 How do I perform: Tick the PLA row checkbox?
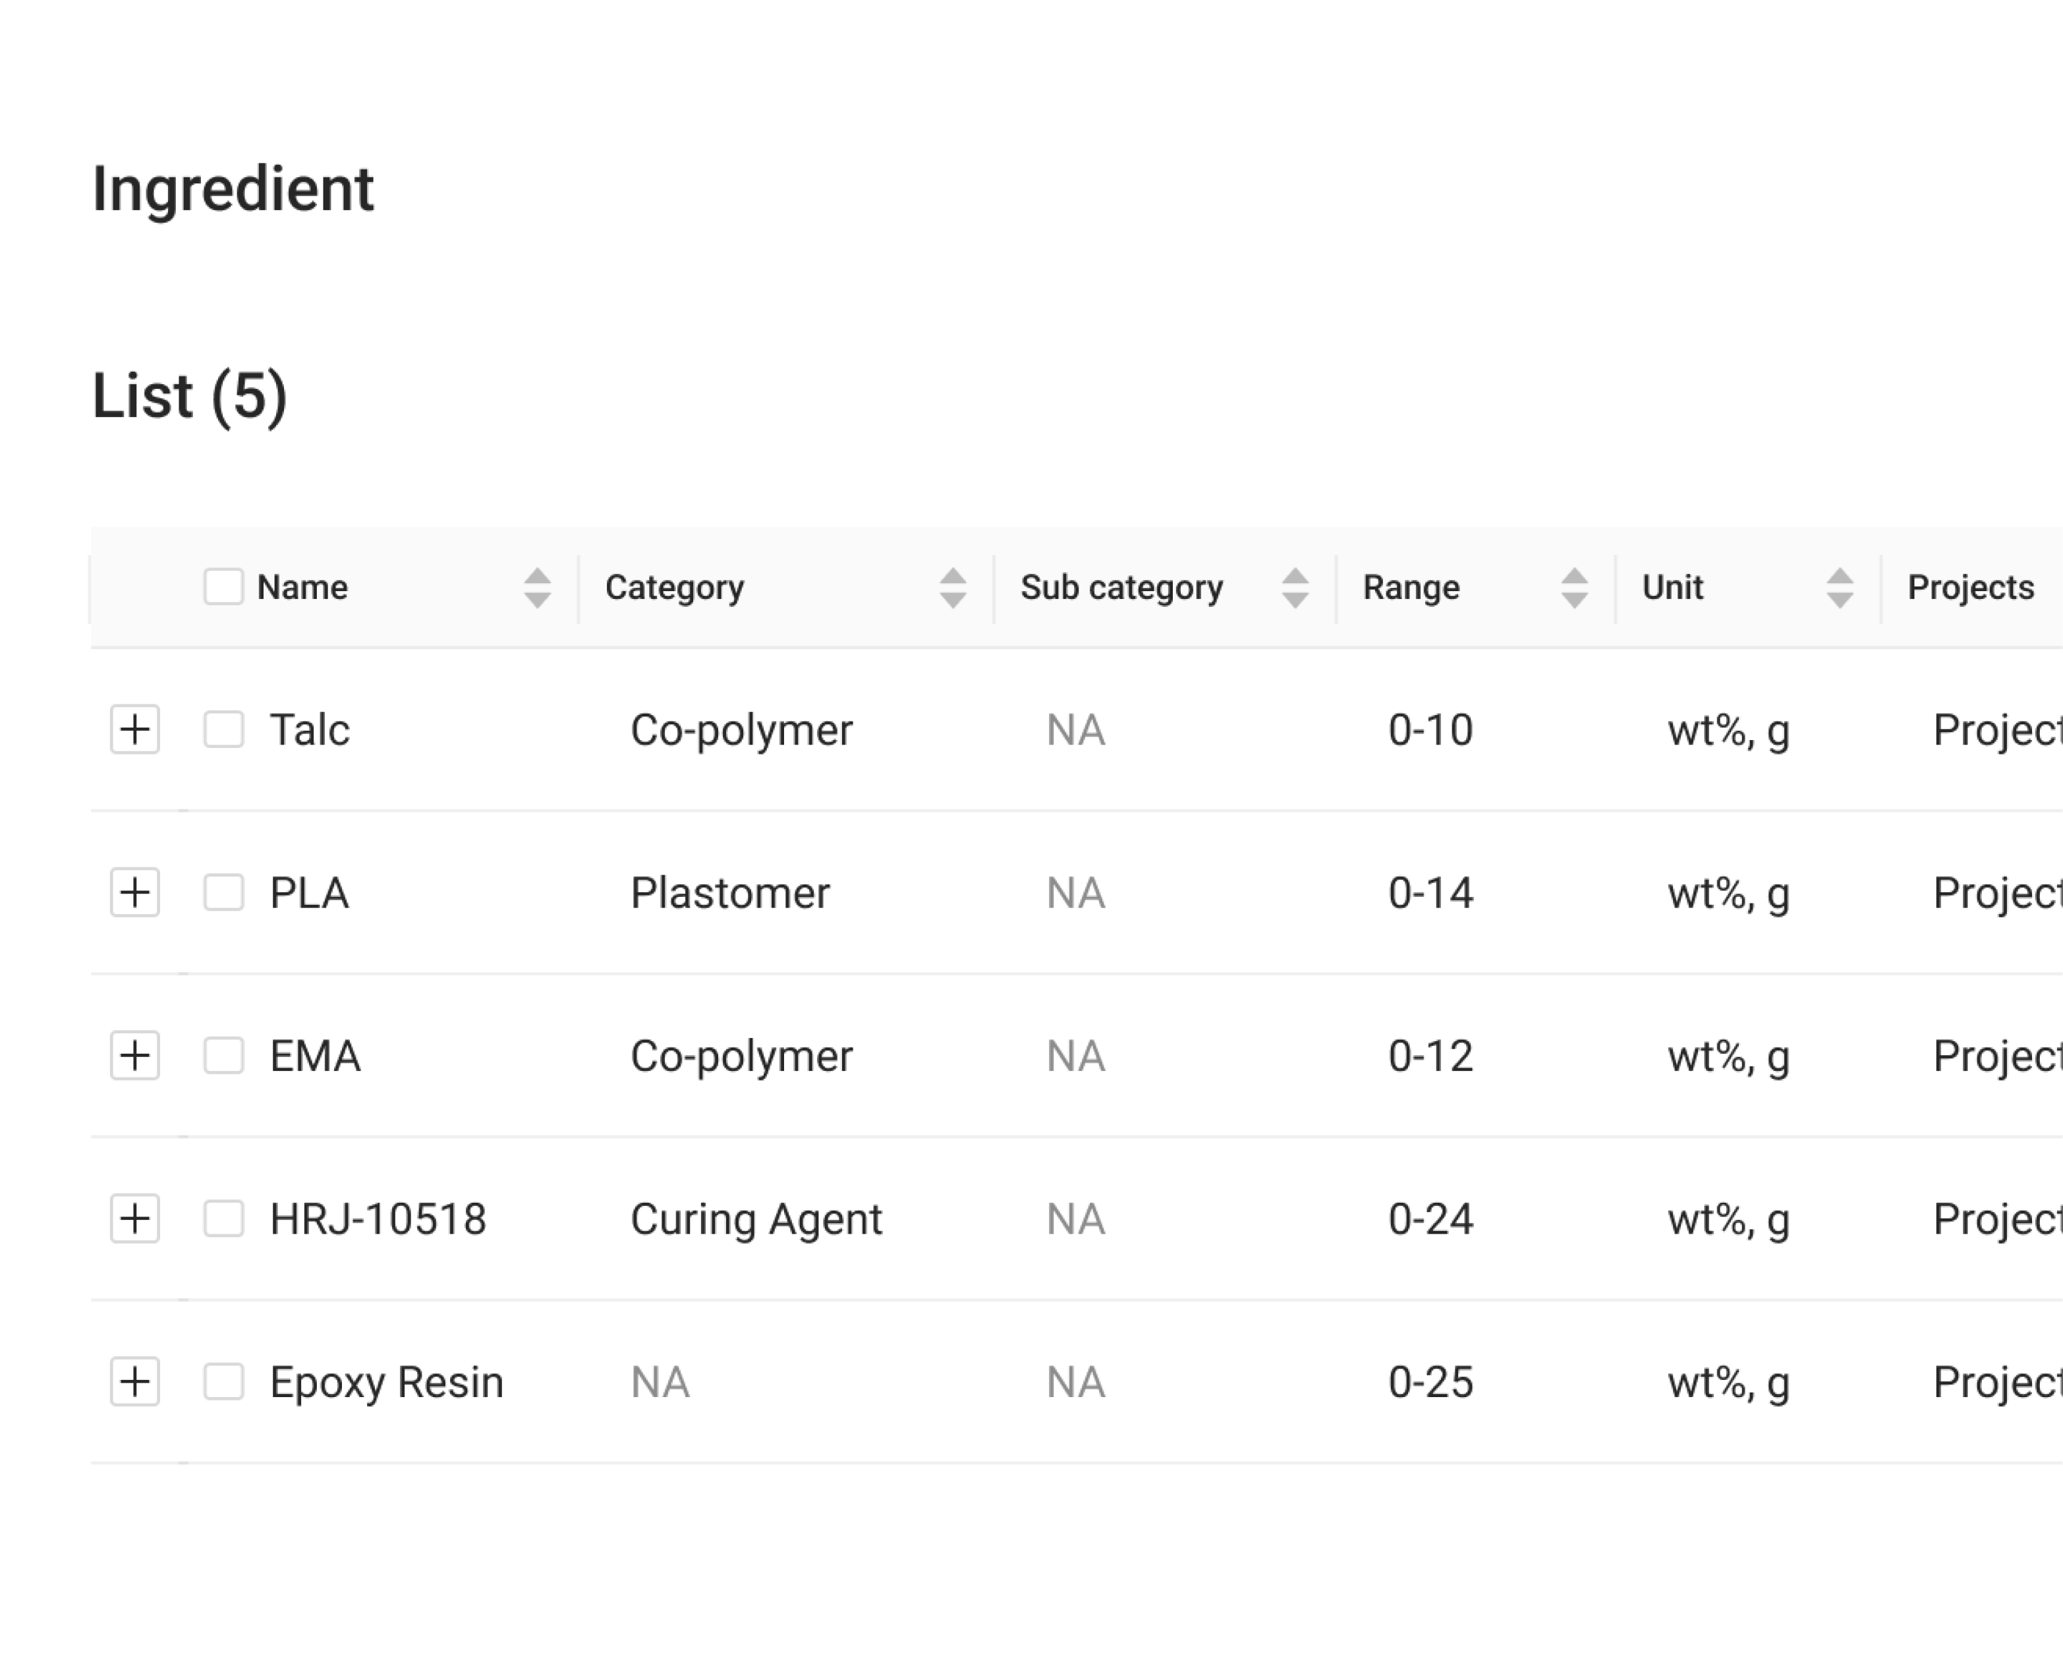coord(223,892)
